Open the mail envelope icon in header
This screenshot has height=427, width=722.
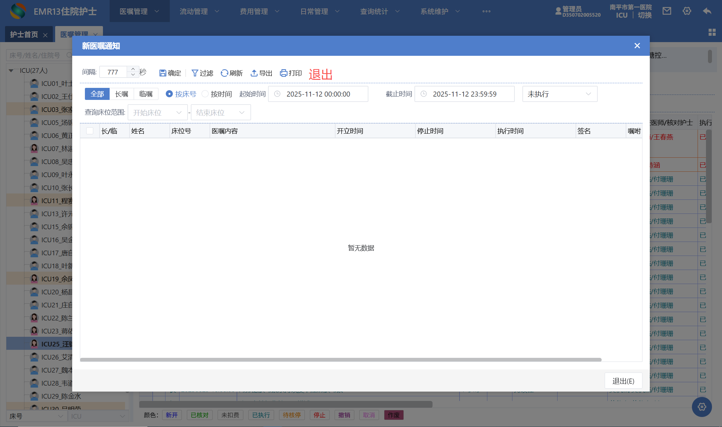pos(667,11)
